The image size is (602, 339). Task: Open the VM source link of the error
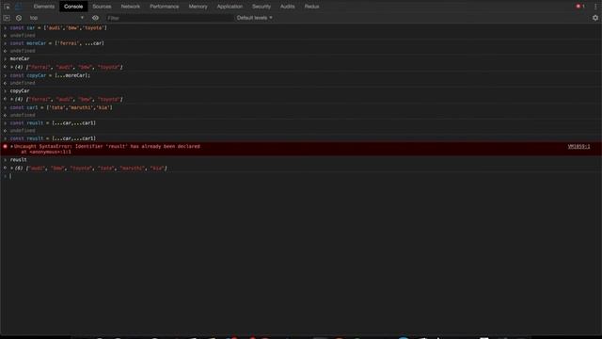pos(579,147)
